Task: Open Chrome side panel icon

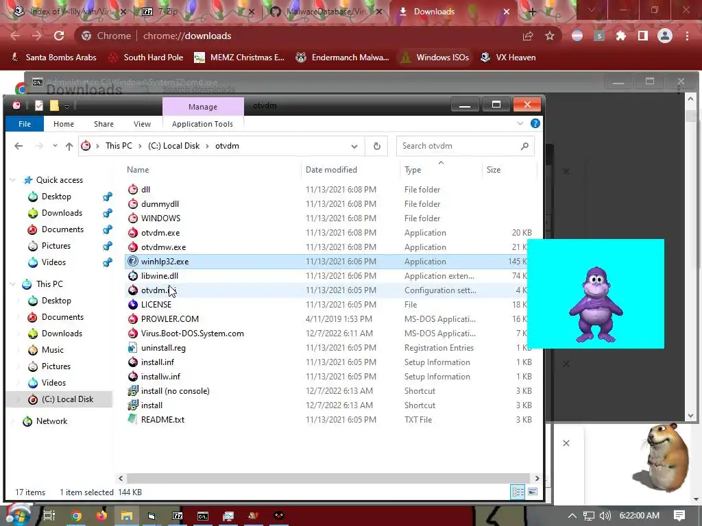Action: (643, 36)
